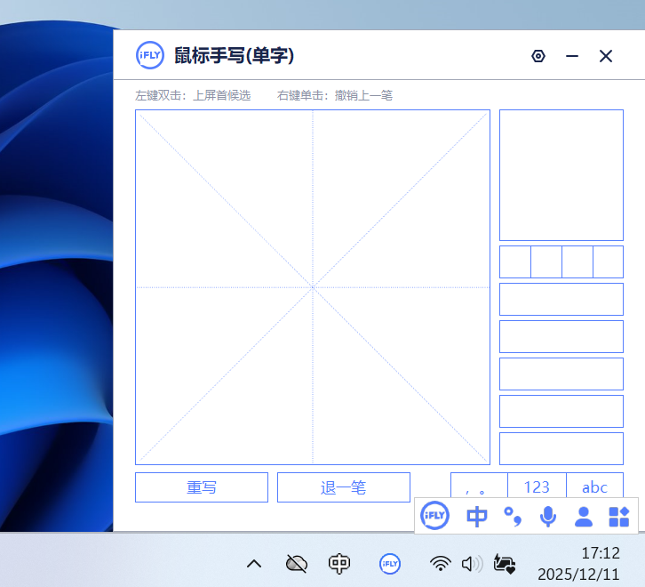Open the iFLY toolbox grid icon
Image resolution: width=645 pixels, height=587 pixels.
618,516
